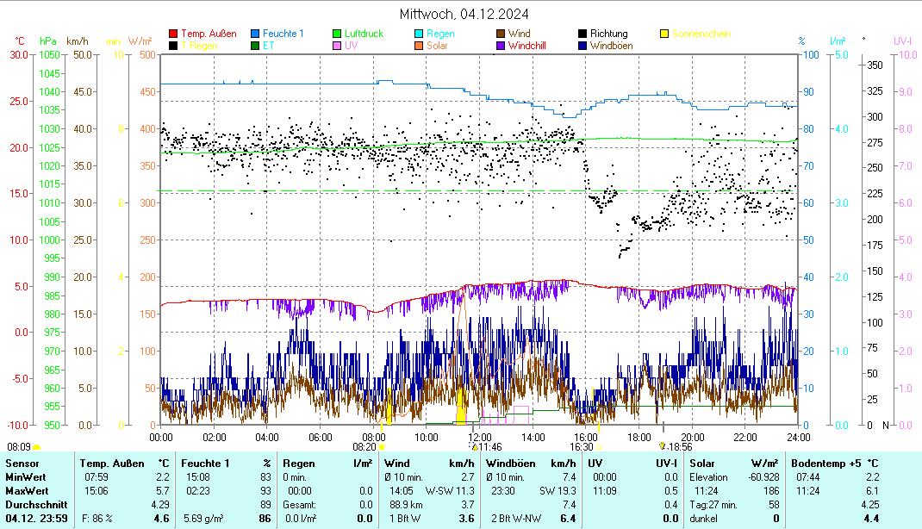Viewport: 922px width, 529px height.
Task: Click the pink UV legend square
Action: [x=337, y=46]
